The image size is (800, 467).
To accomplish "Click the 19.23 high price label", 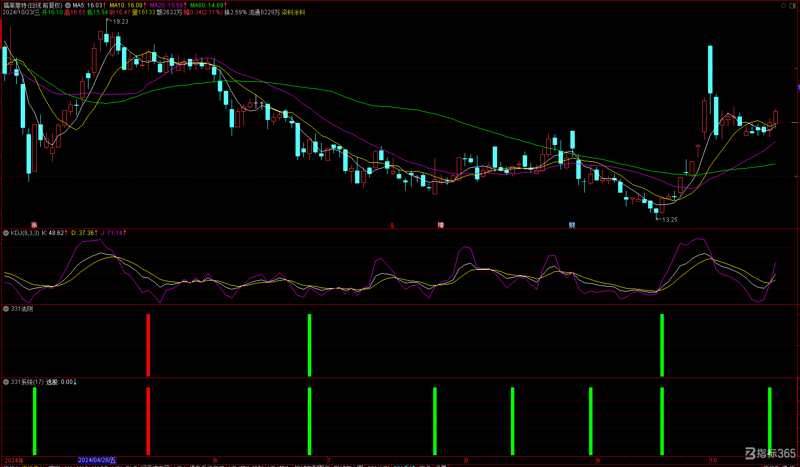I will pyautogui.click(x=120, y=22).
